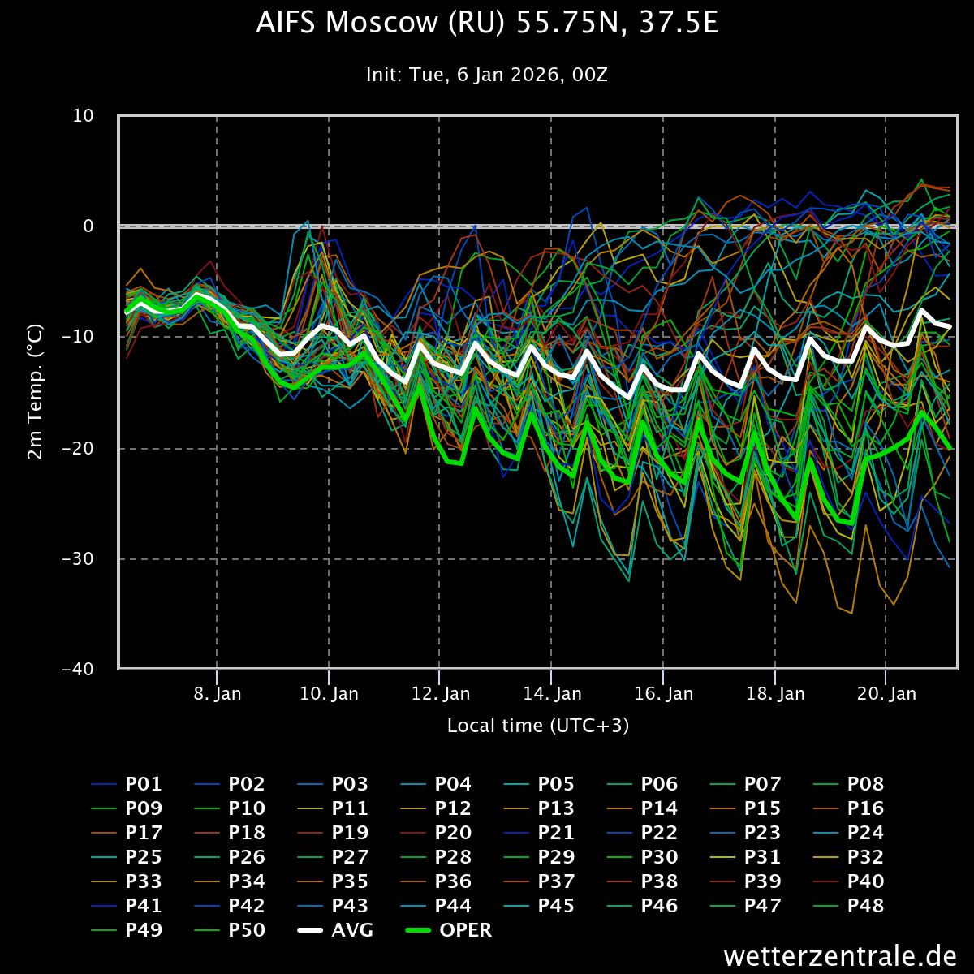Viewport: 974px width, 974px height.
Task: Toggle the OPER series in the legend
Action: (465, 930)
